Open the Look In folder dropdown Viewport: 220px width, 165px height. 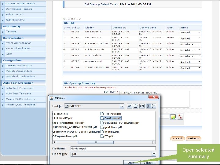122,106
